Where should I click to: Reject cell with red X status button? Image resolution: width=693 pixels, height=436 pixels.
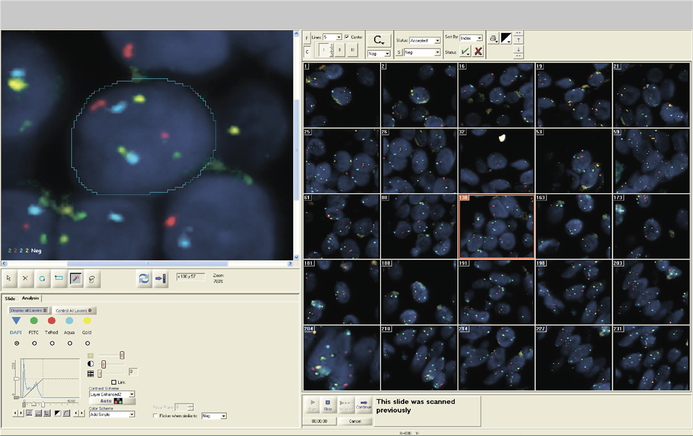tap(478, 52)
